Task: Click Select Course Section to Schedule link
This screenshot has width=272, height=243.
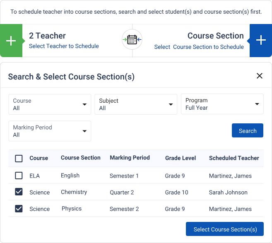Action: tap(199, 47)
